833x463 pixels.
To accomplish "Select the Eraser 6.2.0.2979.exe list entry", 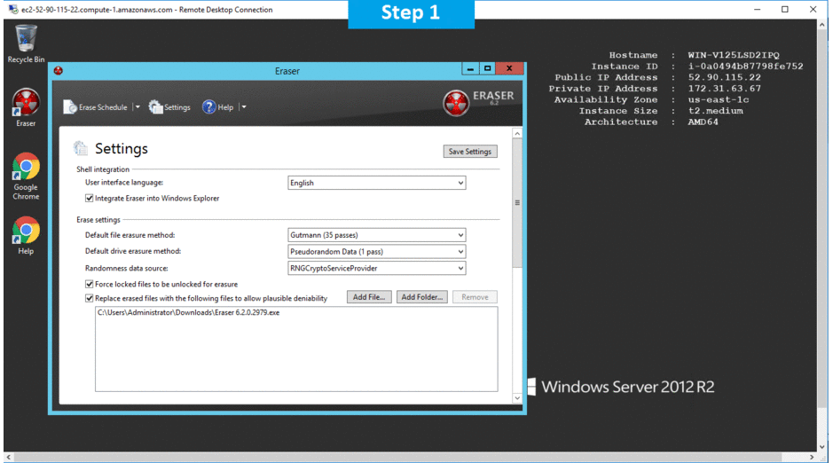I will click(188, 314).
